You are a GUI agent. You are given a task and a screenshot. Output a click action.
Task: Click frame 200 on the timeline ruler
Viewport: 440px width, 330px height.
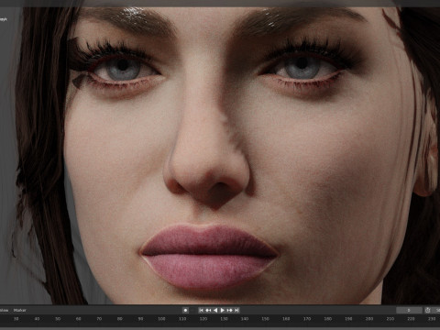tap(369, 319)
